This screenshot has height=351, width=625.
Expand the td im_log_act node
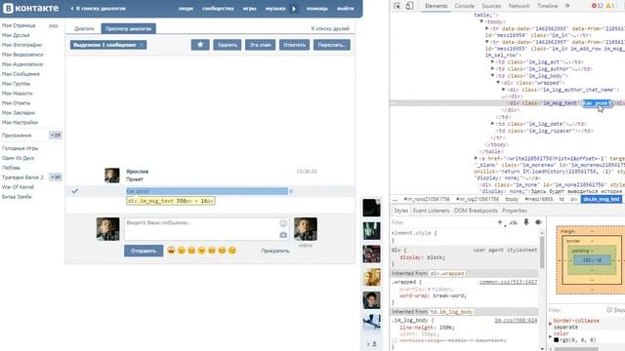[492, 62]
